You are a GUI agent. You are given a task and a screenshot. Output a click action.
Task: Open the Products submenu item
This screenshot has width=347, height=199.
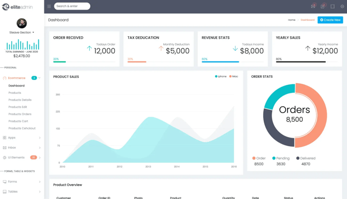14,93
